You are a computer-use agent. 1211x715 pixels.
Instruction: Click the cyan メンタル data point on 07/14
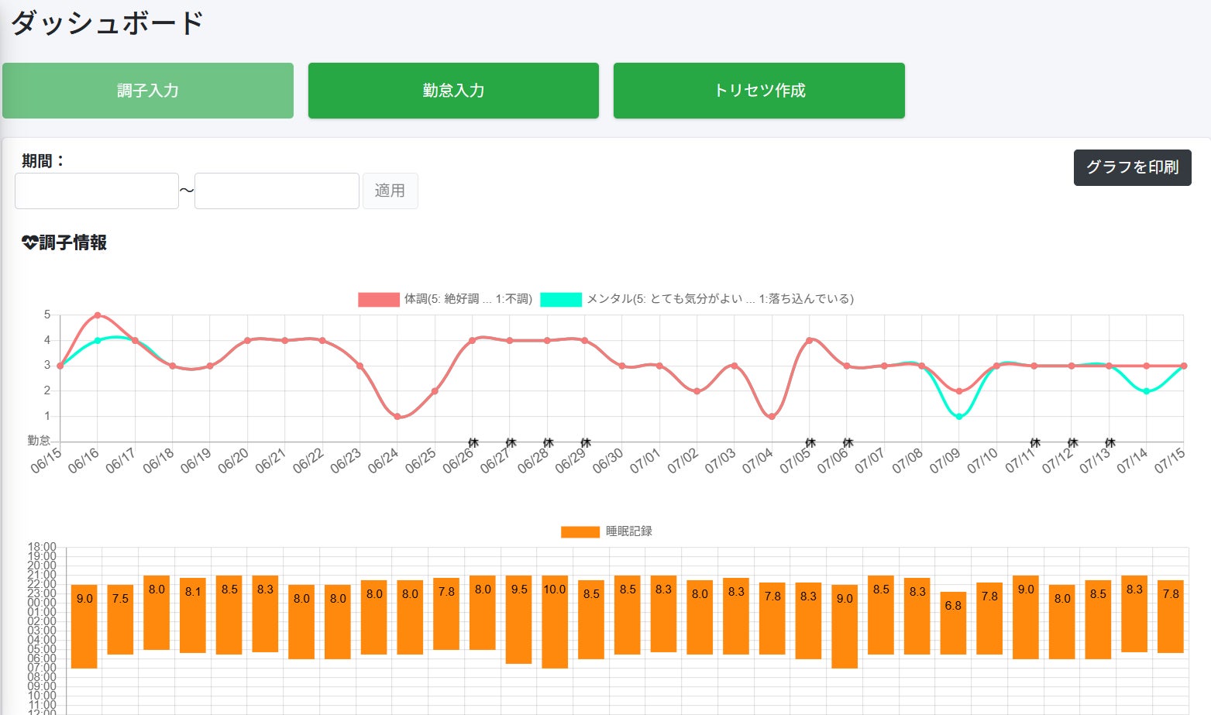pos(1147,391)
